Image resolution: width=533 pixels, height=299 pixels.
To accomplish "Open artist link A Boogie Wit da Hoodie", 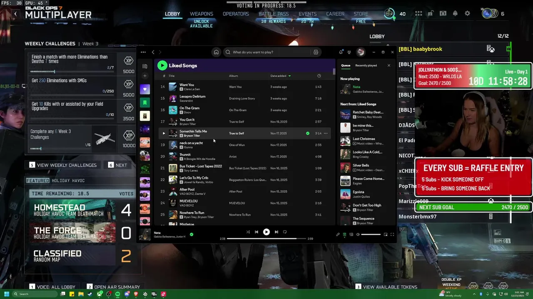I will [199, 159].
